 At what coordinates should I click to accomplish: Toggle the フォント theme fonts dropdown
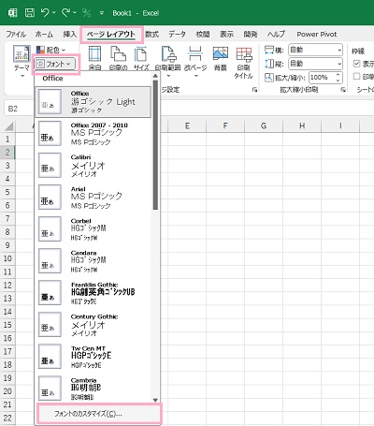coord(55,64)
